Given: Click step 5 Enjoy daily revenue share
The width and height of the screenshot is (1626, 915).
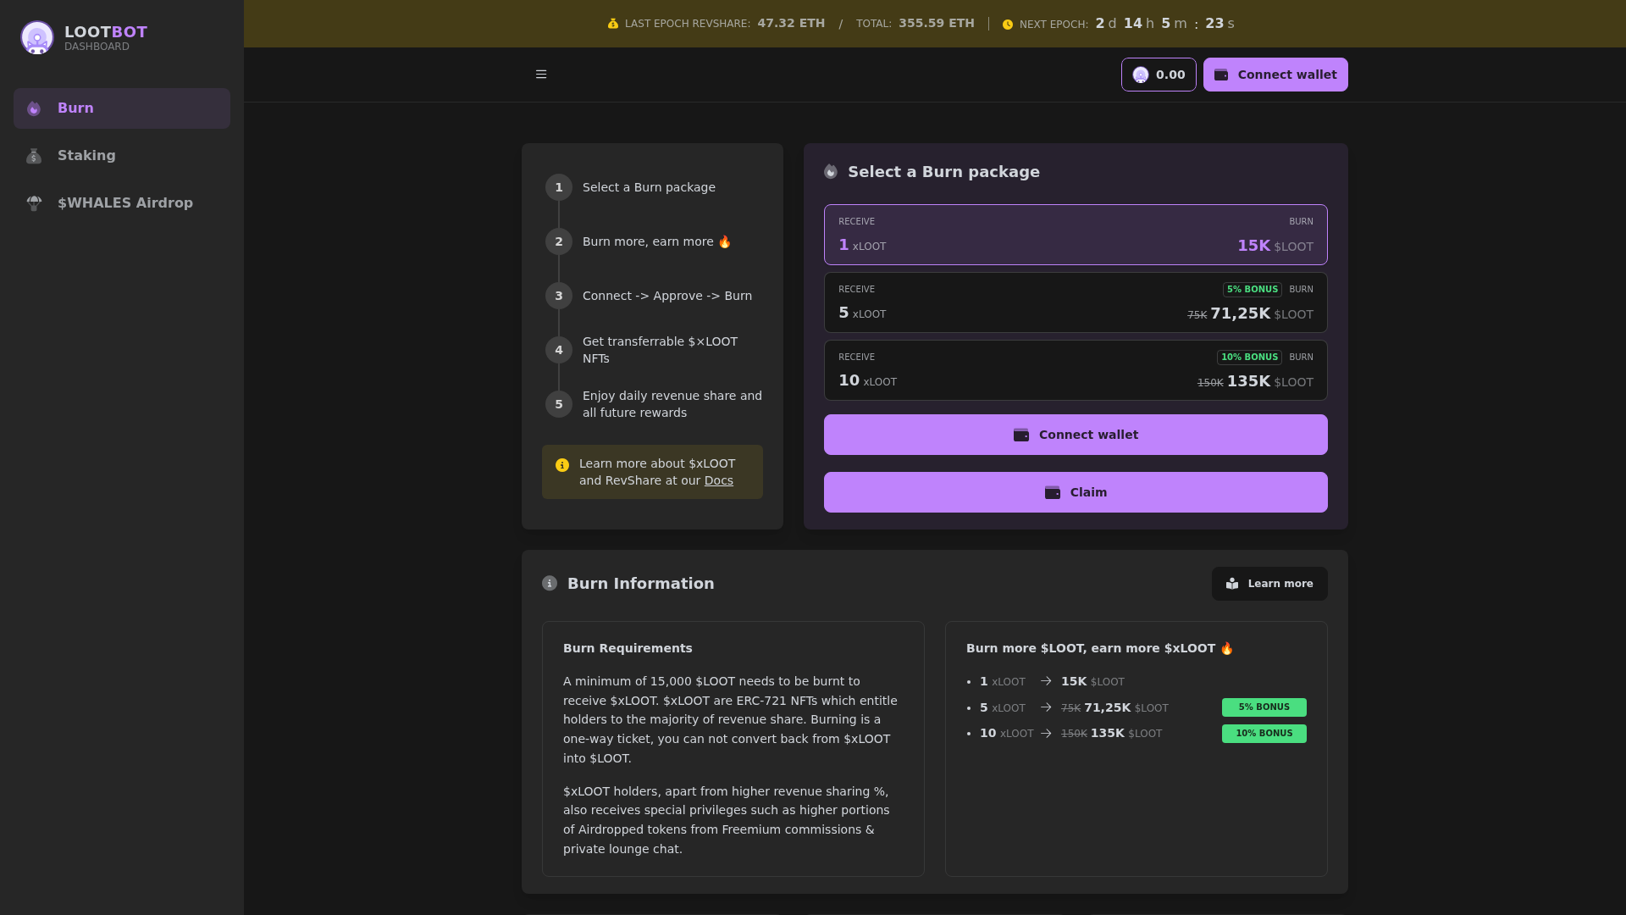Looking at the screenshot, I should [672, 404].
